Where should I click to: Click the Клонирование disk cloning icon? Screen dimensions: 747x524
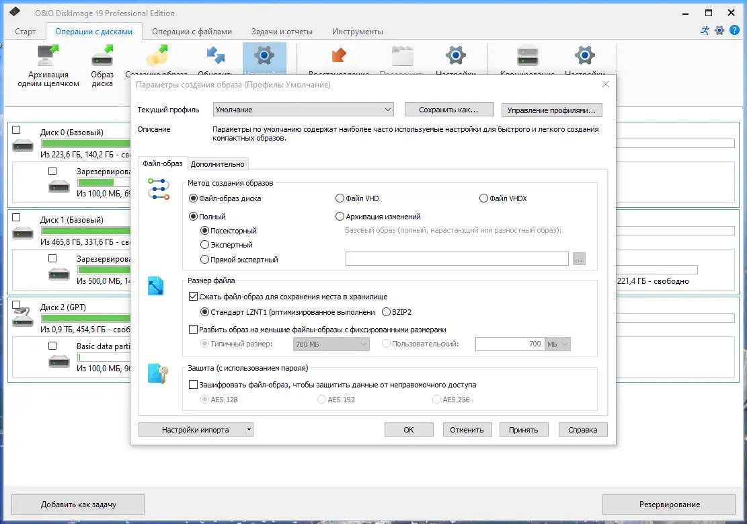pos(528,56)
